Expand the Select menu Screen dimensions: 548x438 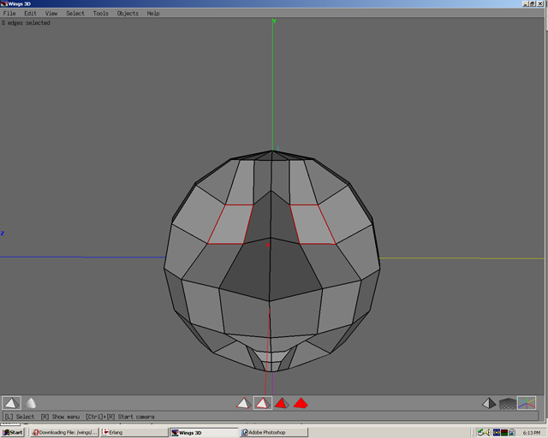tap(75, 14)
